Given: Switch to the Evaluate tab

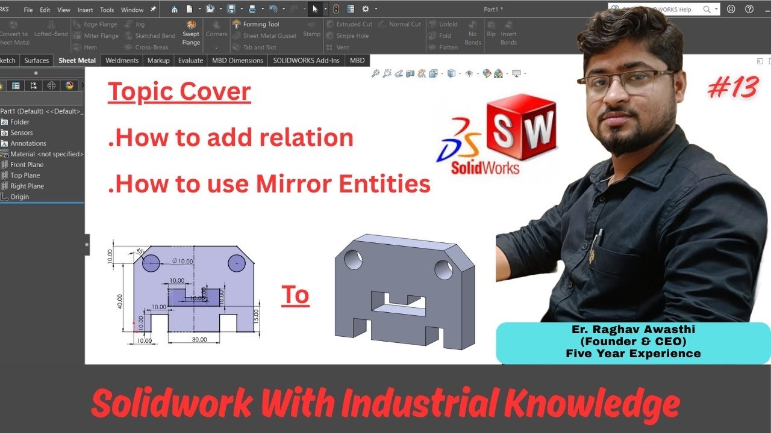Looking at the screenshot, I should point(190,60).
